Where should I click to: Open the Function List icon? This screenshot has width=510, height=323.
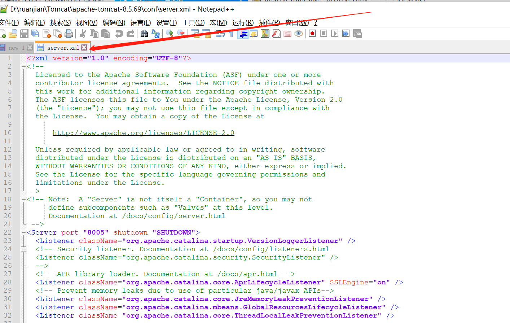pos(276,34)
